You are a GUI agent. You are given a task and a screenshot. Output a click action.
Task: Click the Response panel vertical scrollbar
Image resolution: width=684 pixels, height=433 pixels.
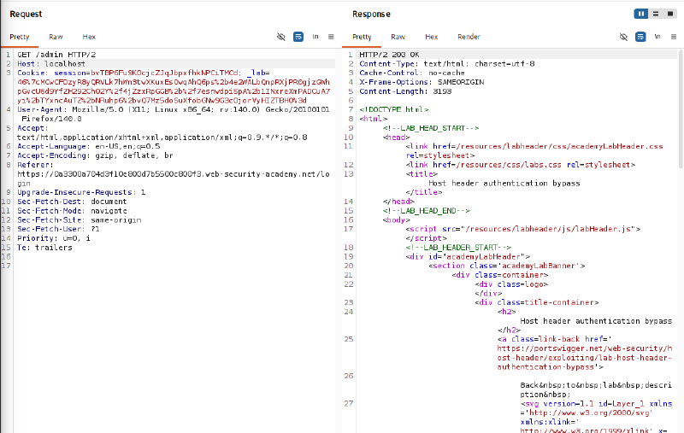coord(681,109)
